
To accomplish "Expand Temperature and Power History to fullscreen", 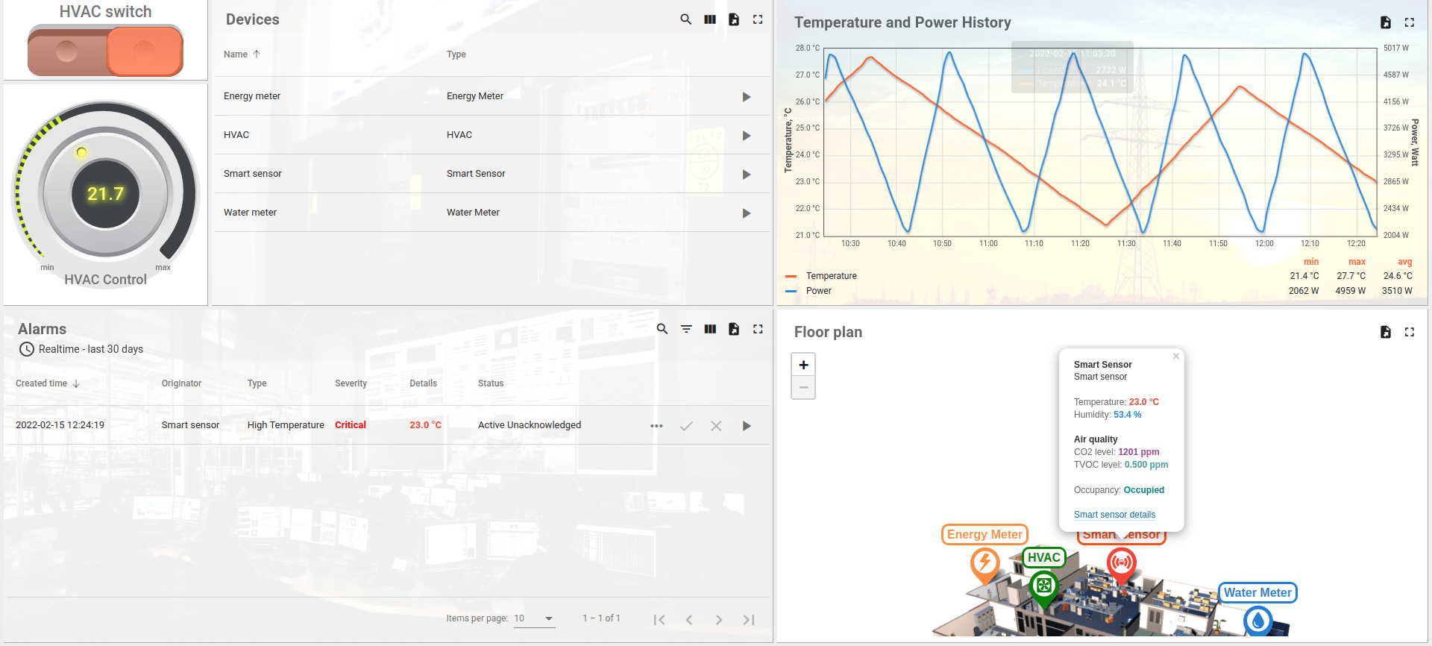I will pos(1409,22).
